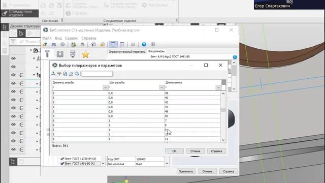
Task: Select the table row with screw length 50
Action: (x=136, y=116)
